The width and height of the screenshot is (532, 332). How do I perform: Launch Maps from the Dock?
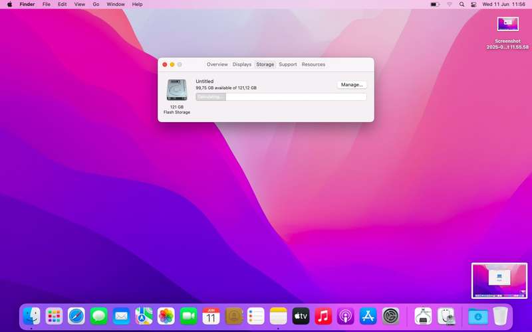[144, 316]
